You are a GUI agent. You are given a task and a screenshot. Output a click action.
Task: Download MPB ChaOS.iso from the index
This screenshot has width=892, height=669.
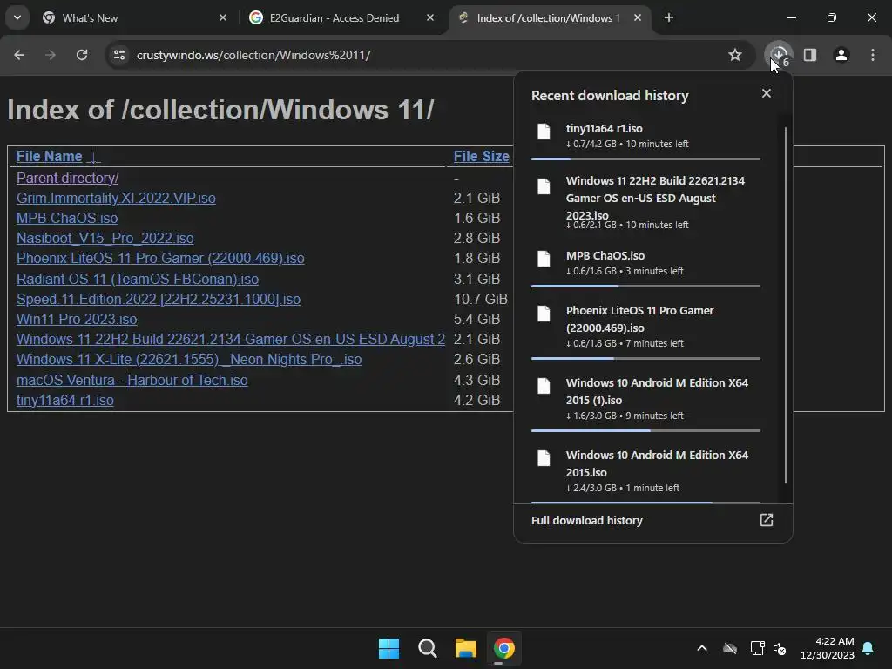click(67, 218)
